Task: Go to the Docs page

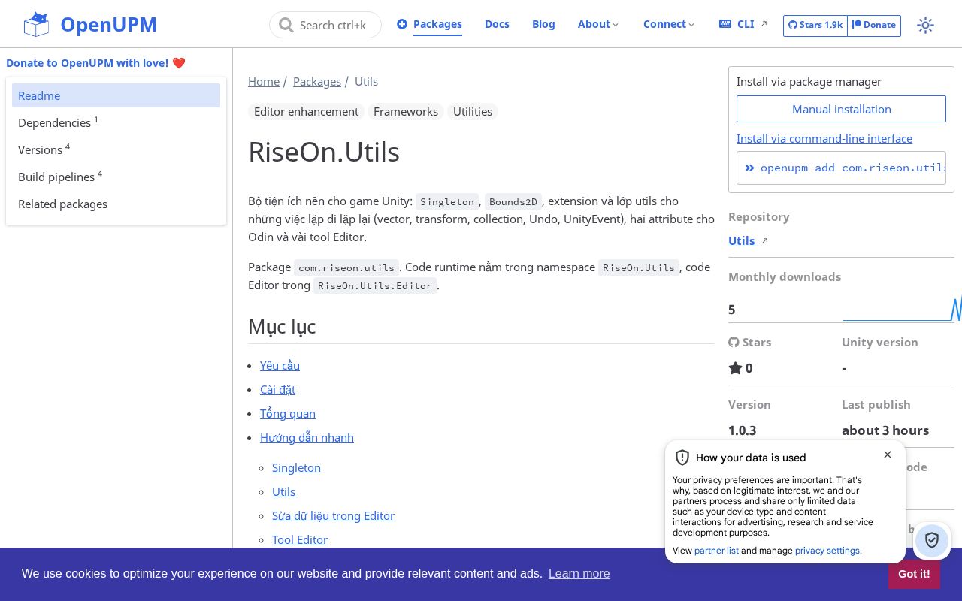Action: (497, 24)
